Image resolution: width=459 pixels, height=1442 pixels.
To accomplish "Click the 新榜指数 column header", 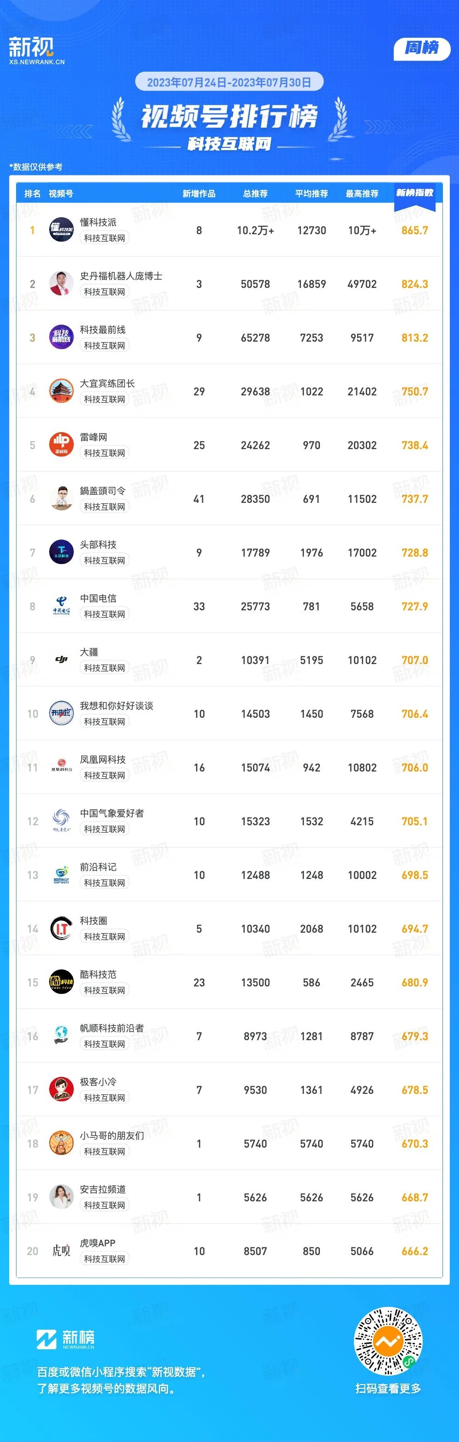I will [414, 193].
